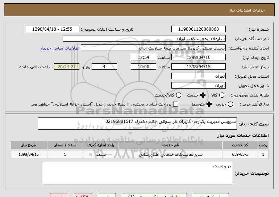Click the کد خدمت column header
The image size is (279, 197).
[240, 145]
